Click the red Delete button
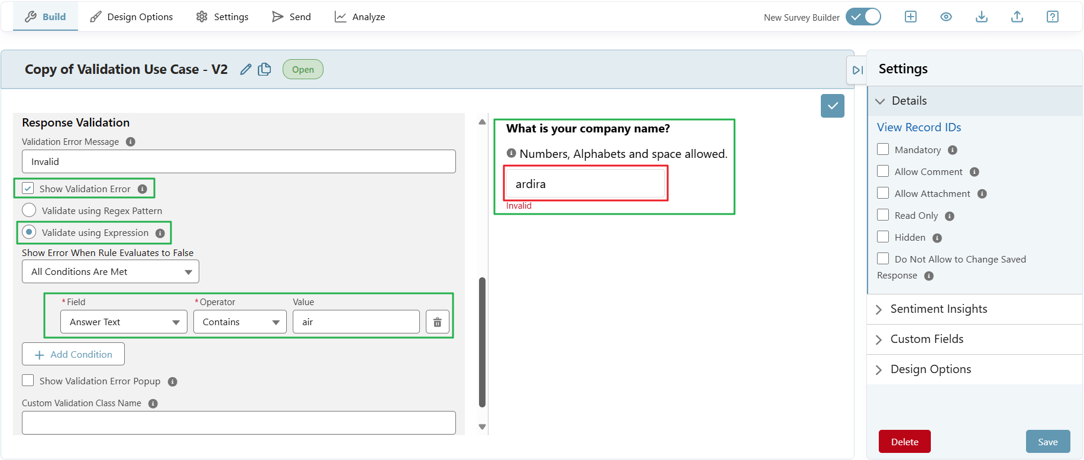This screenshot has height=460, width=1084. click(905, 442)
